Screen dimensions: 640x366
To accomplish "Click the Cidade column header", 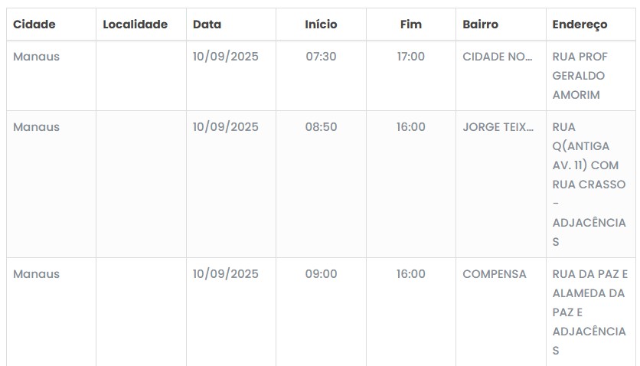I will (x=34, y=25).
